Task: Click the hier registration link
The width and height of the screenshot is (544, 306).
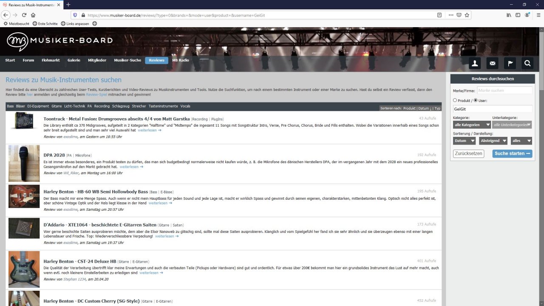Action: pyautogui.click(x=29, y=95)
